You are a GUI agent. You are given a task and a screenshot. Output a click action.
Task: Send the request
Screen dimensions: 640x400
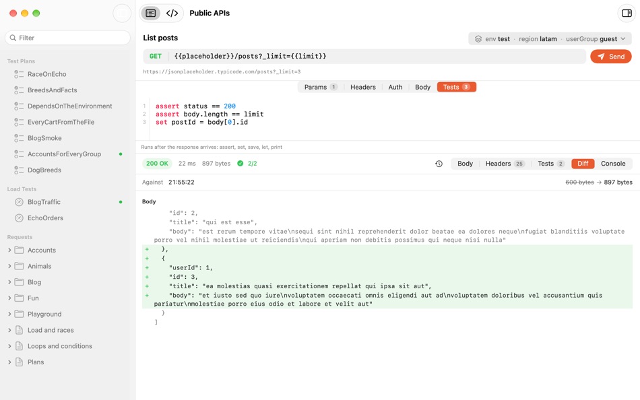610,57
